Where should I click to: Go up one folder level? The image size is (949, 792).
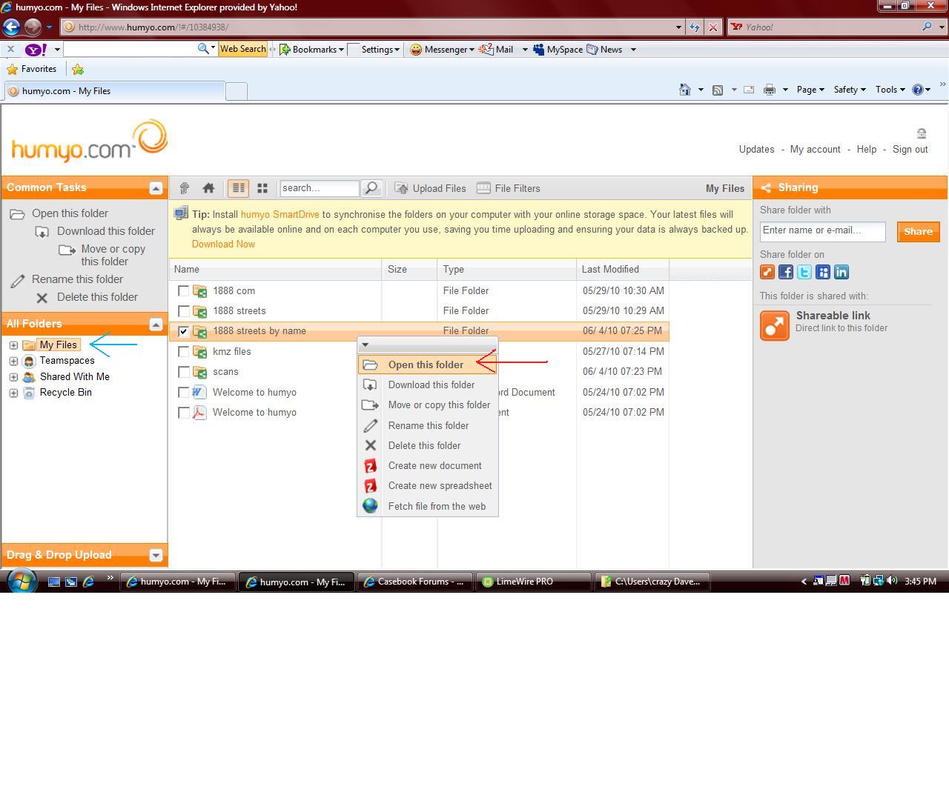(x=185, y=188)
